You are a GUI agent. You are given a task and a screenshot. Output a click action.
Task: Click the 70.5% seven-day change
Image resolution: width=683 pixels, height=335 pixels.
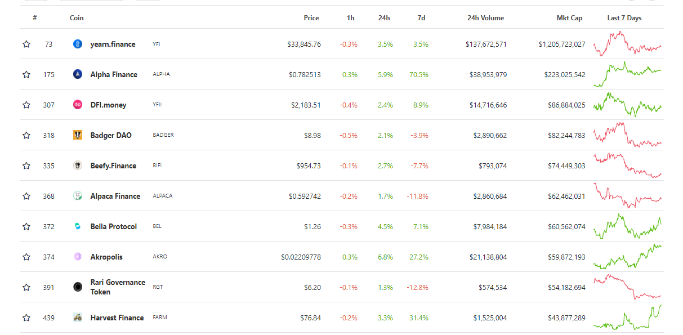[419, 74]
